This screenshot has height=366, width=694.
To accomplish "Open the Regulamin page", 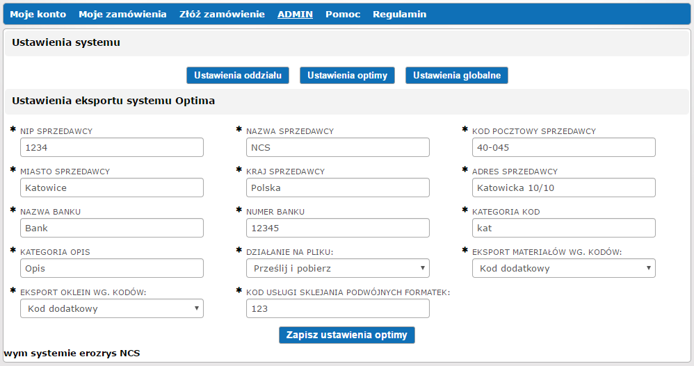I will pyautogui.click(x=399, y=14).
